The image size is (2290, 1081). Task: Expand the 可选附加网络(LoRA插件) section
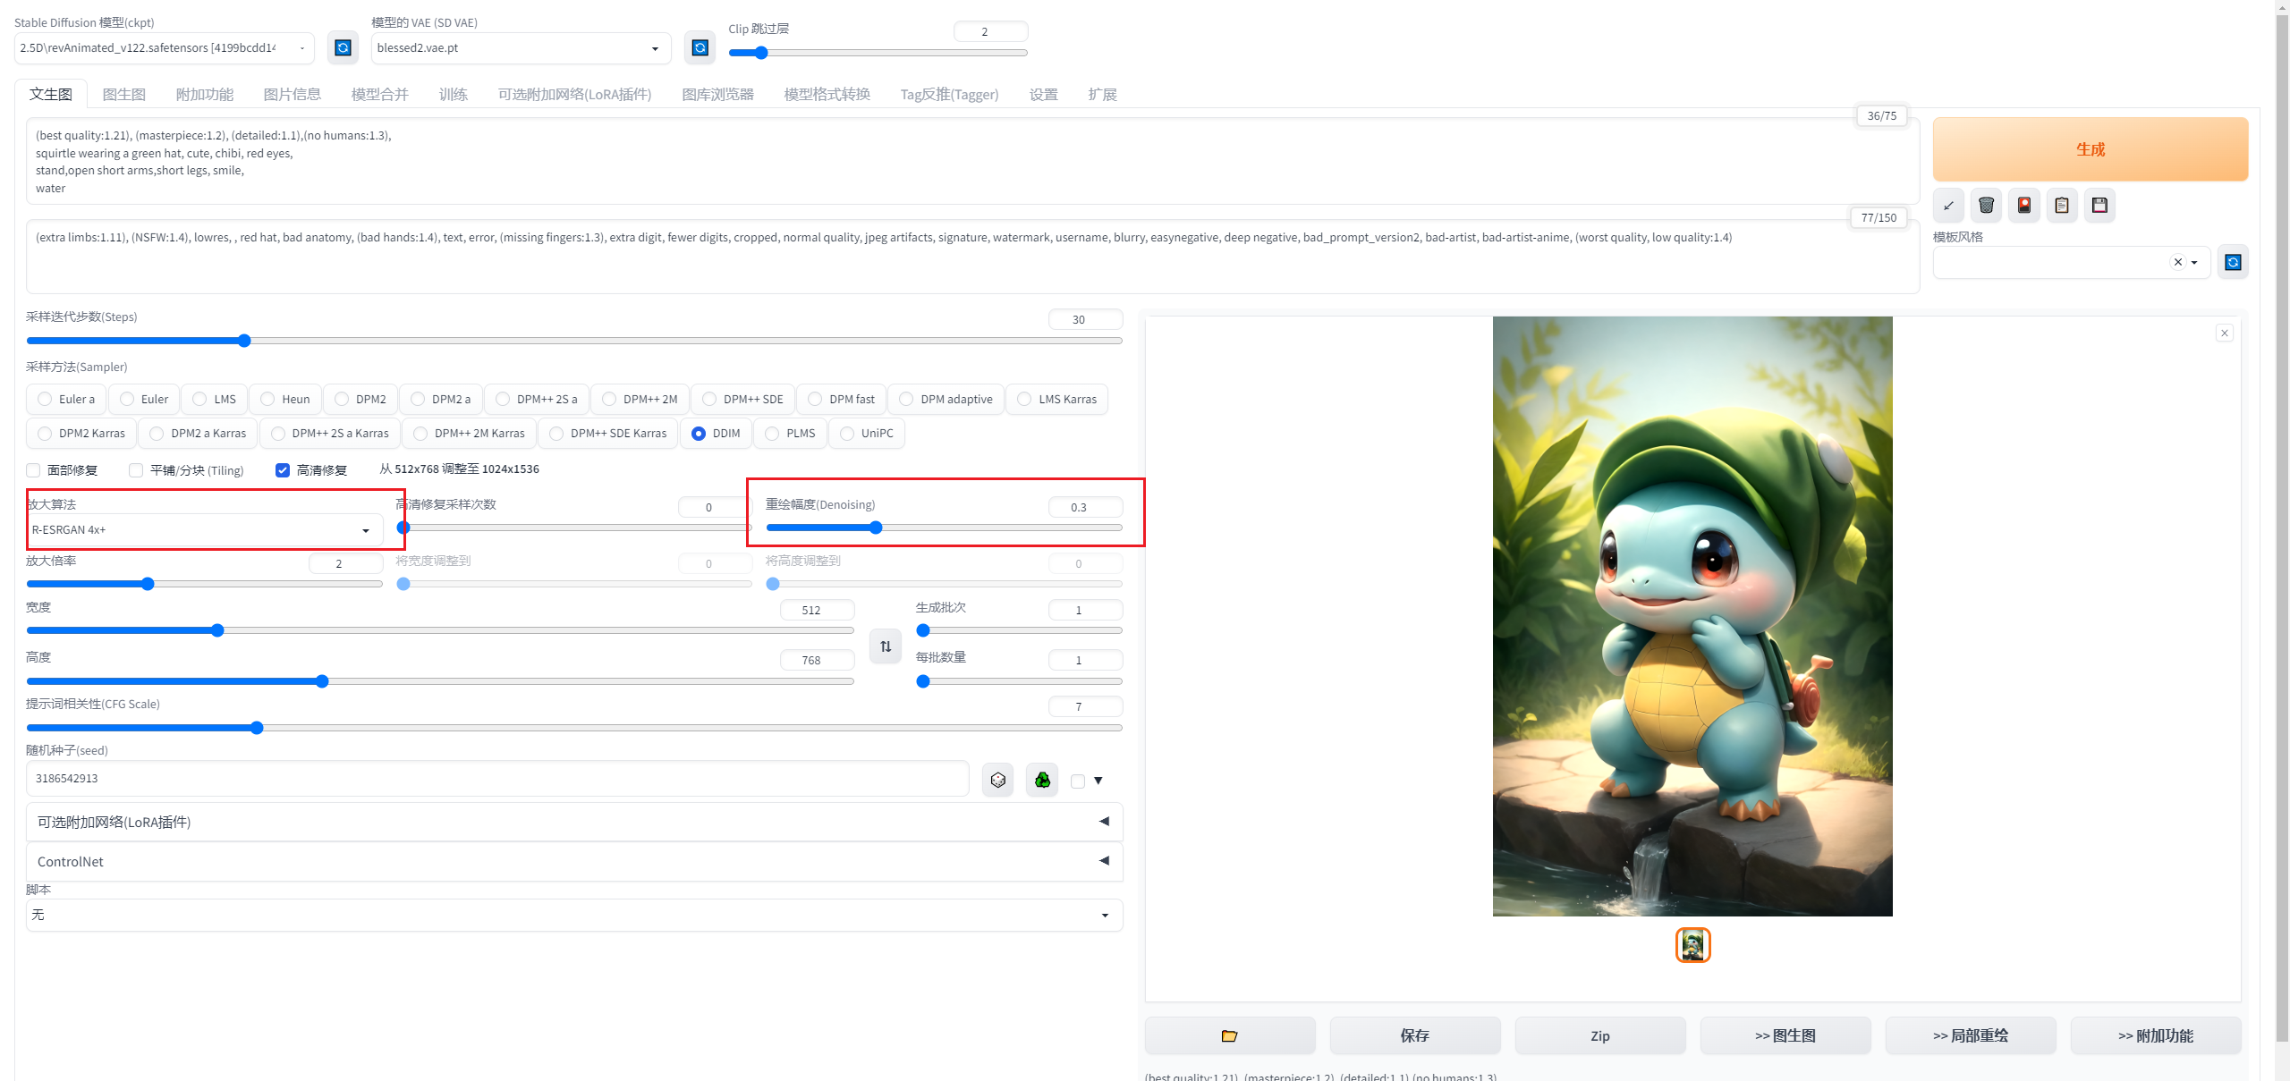[574, 822]
